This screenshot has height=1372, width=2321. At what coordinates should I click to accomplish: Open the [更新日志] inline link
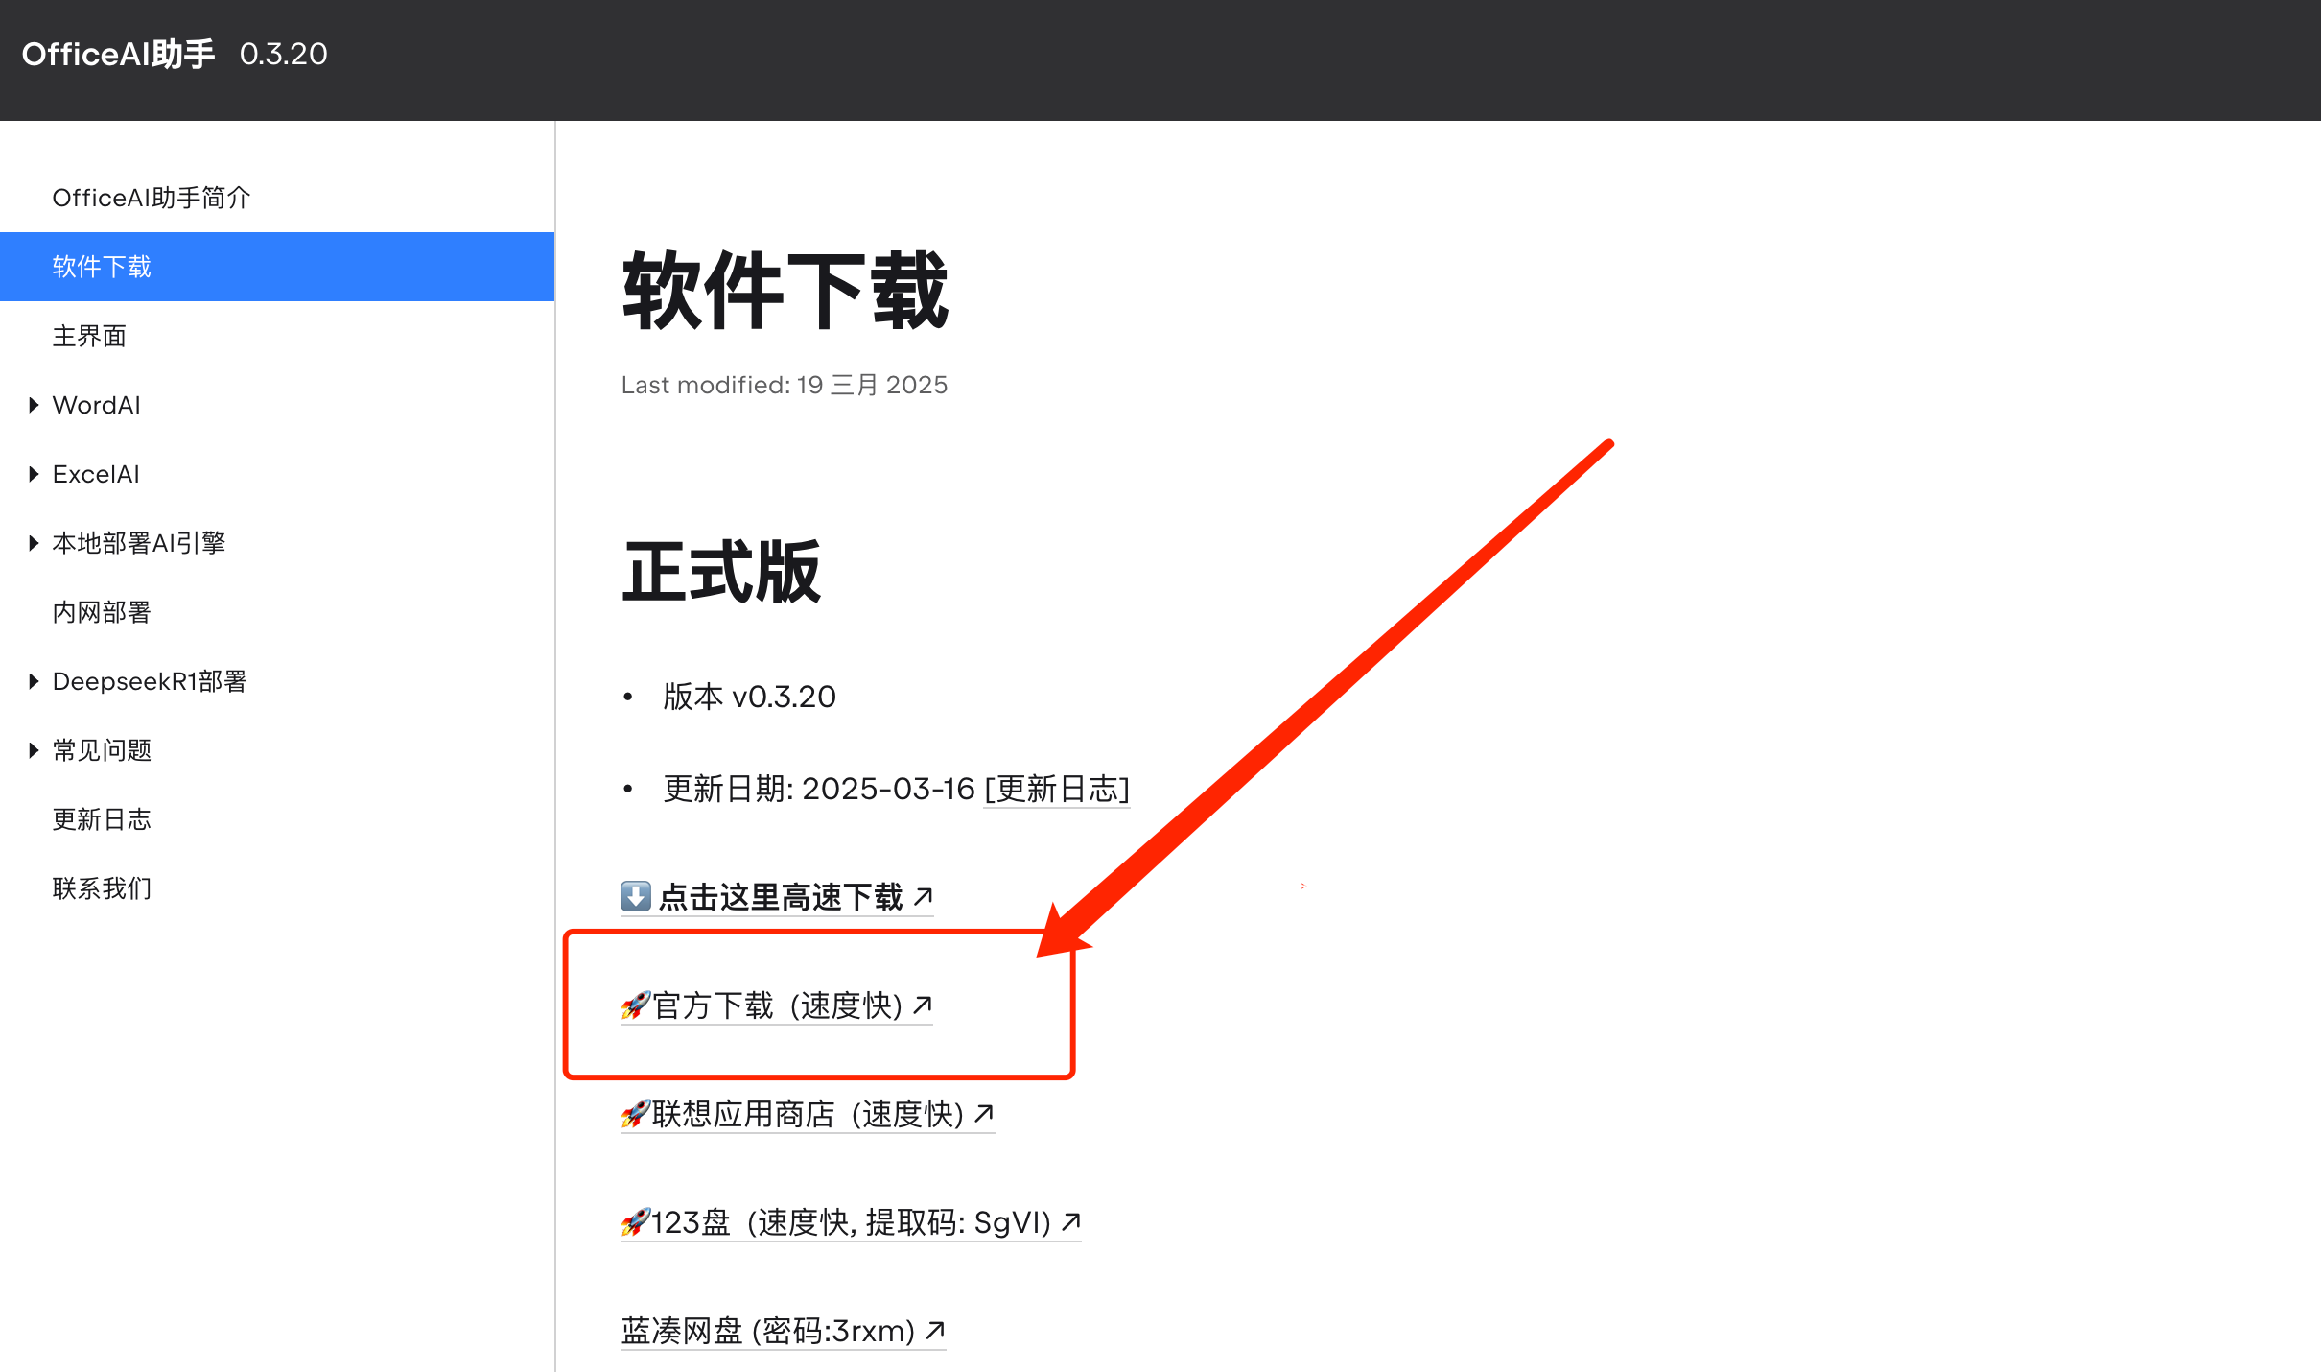[x=1057, y=789]
